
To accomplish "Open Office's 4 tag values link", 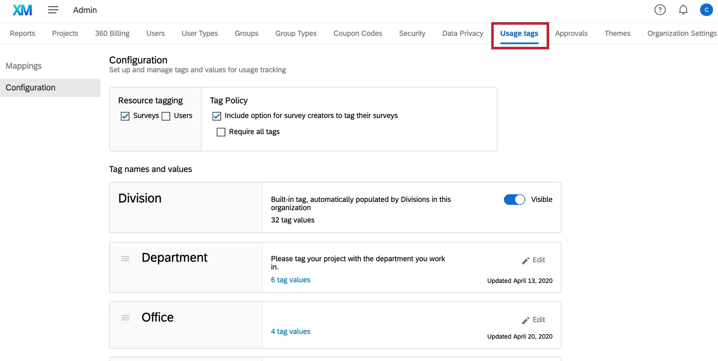I will (290, 331).
